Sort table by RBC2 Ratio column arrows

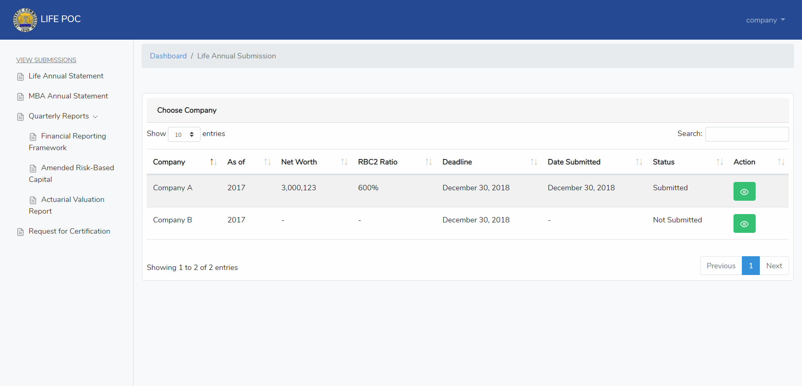point(429,162)
